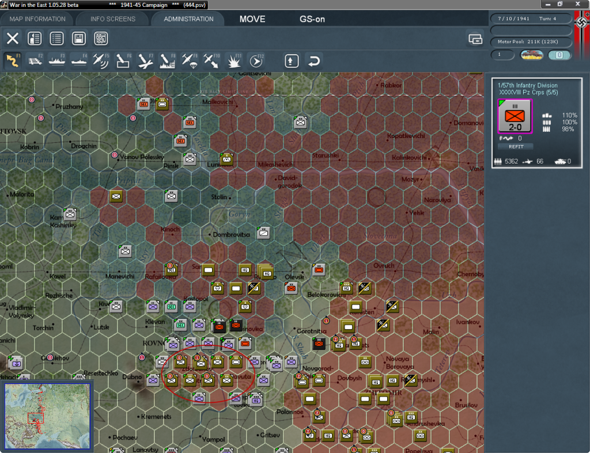Open the person-with-list report icon
The width and height of the screenshot is (590, 453).
35,39
